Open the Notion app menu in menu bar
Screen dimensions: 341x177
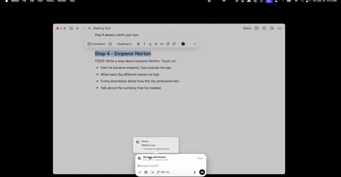[15, 1]
